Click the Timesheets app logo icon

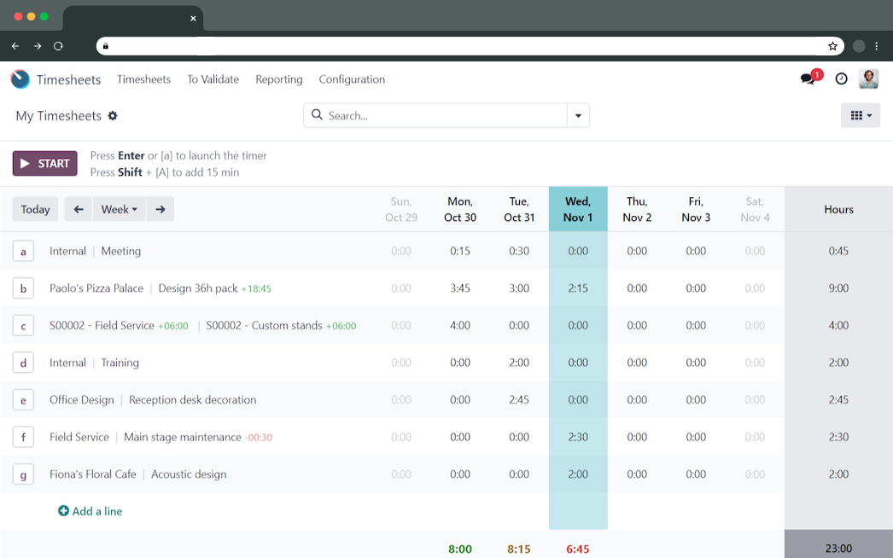pyautogui.click(x=20, y=79)
